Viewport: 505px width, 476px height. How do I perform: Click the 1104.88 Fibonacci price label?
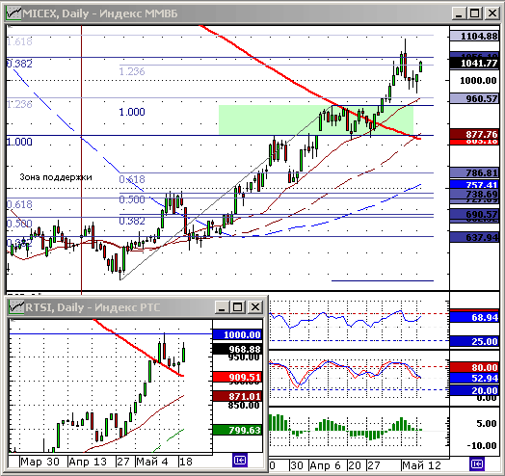point(475,36)
